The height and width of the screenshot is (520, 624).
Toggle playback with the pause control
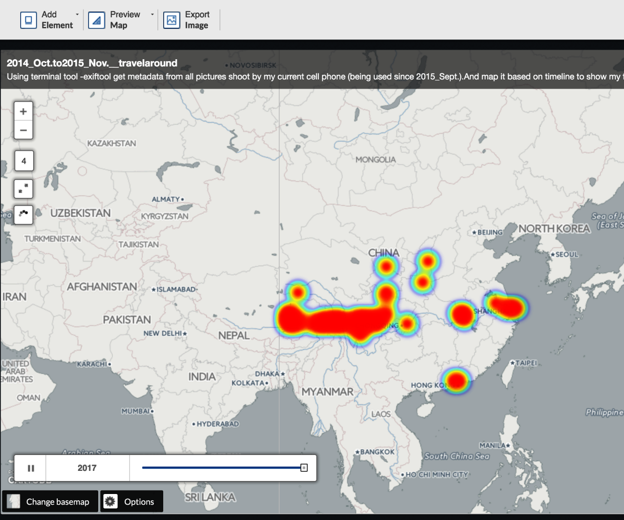click(x=31, y=467)
